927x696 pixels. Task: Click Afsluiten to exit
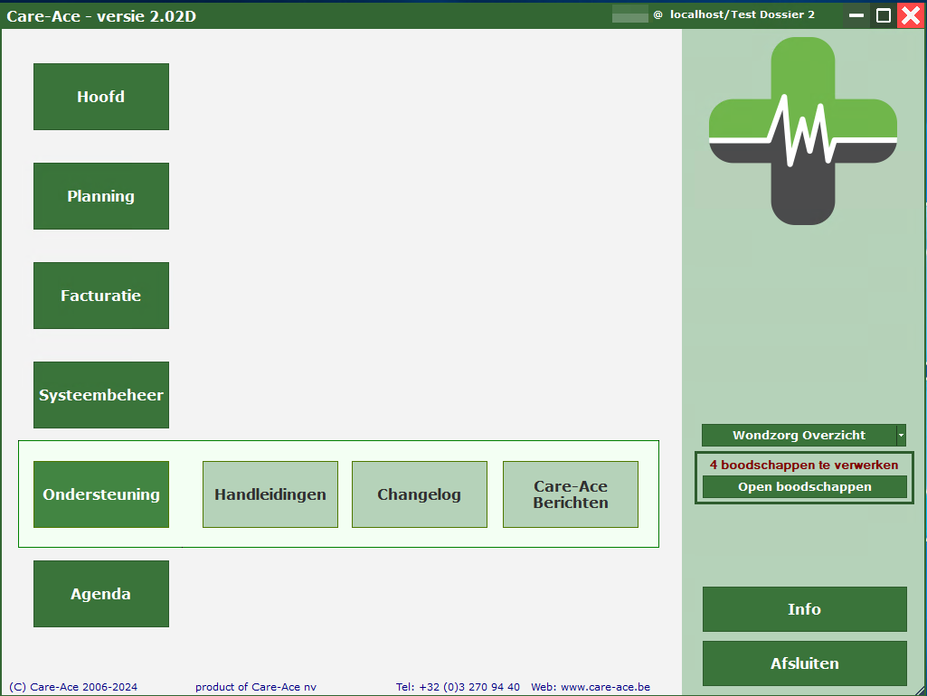[x=804, y=663]
